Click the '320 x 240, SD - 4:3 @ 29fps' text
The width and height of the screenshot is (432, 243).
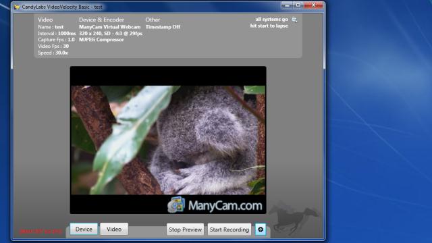[111, 33]
